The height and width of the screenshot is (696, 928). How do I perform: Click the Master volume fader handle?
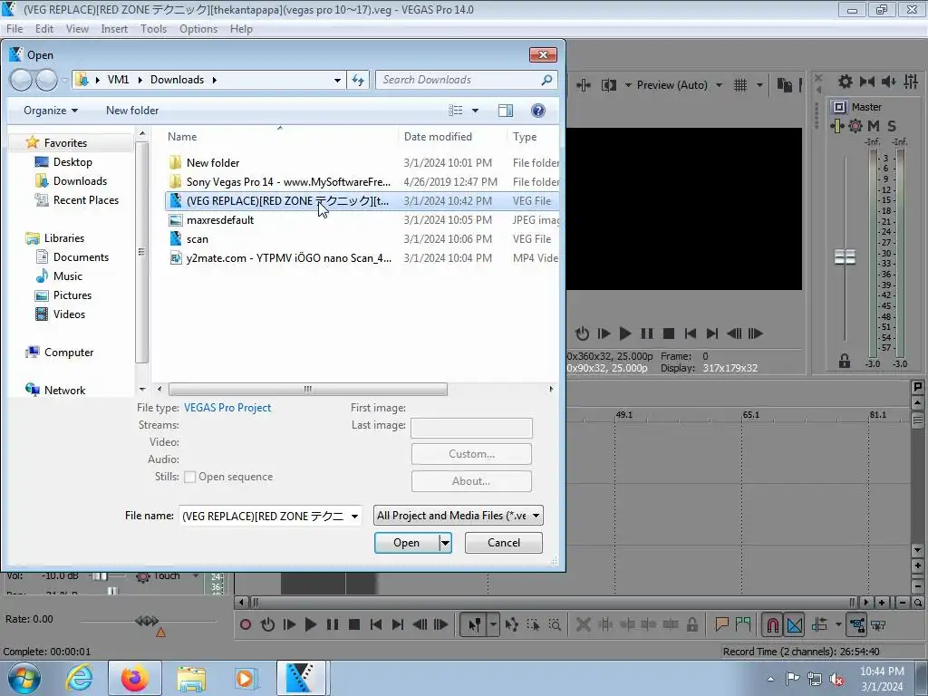pyautogui.click(x=845, y=256)
